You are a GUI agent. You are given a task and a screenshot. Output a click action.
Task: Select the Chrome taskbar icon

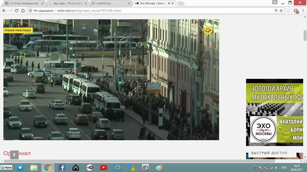coord(48,168)
